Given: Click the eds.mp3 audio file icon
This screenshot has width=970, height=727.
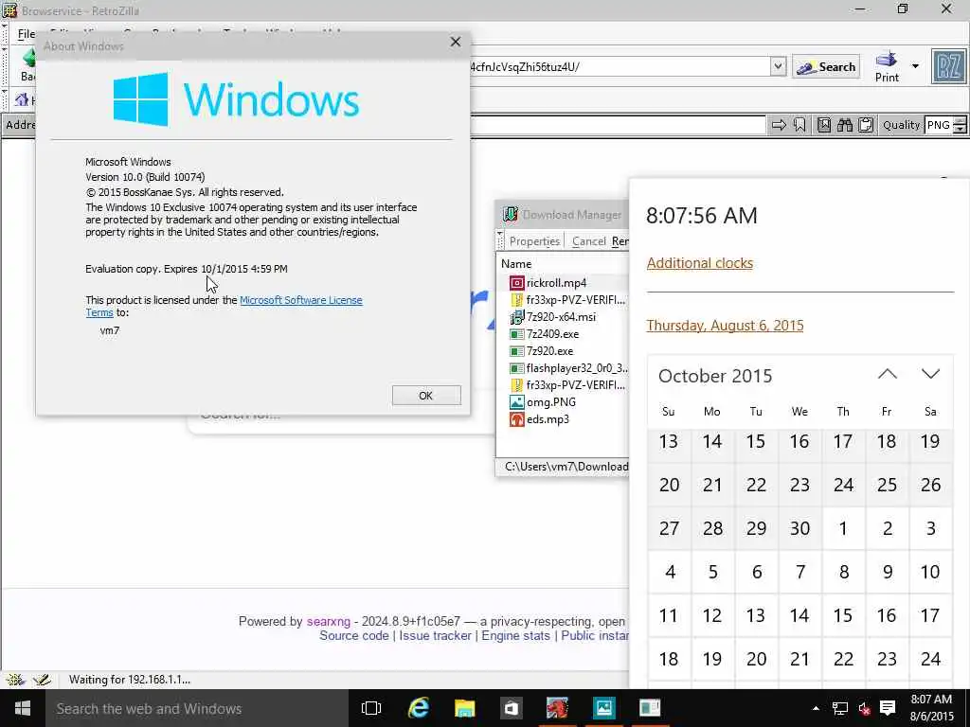Looking at the screenshot, I should pyautogui.click(x=516, y=419).
